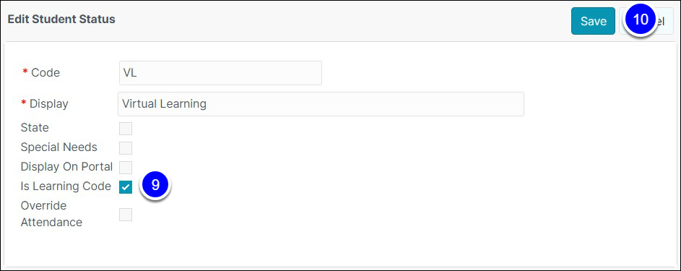Click the State label text

35,128
